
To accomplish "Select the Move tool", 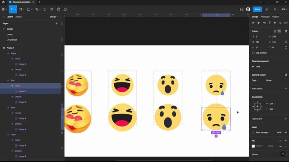I will pyautogui.click(x=12, y=9).
